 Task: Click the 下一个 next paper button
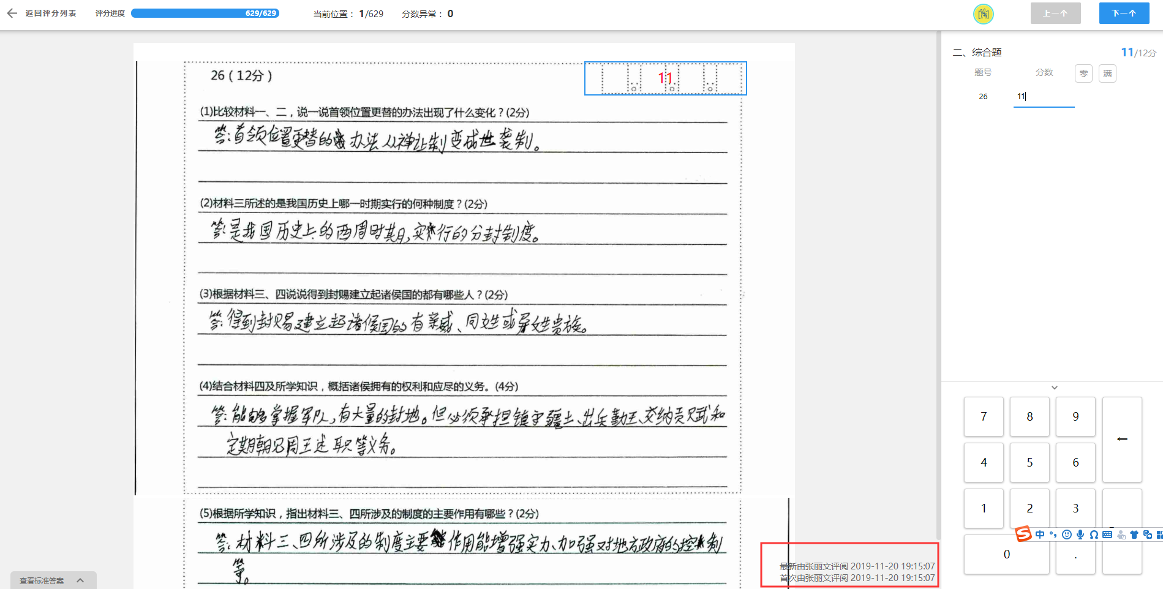pyautogui.click(x=1123, y=13)
